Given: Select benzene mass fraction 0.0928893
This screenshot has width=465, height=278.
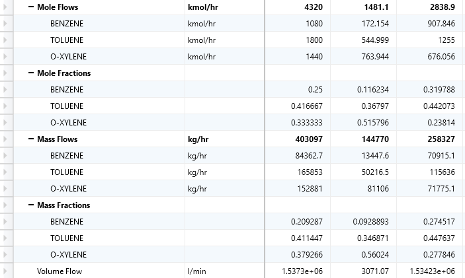Looking at the screenshot, I should (370, 222).
